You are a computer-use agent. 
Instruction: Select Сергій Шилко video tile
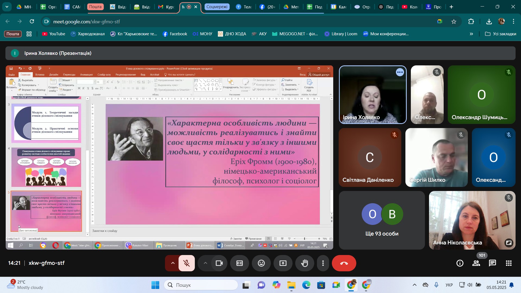pyautogui.click(x=436, y=157)
